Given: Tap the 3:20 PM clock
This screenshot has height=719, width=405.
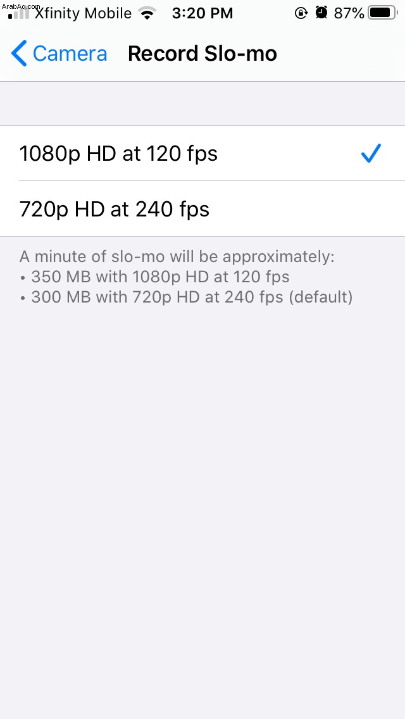Looking at the screenshot, I should [x=202, y=14].
